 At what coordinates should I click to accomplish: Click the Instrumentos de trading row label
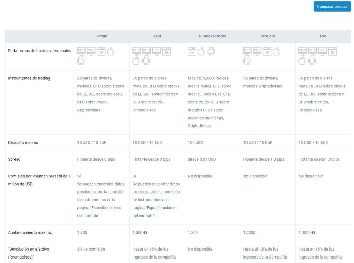click(29, 78)
